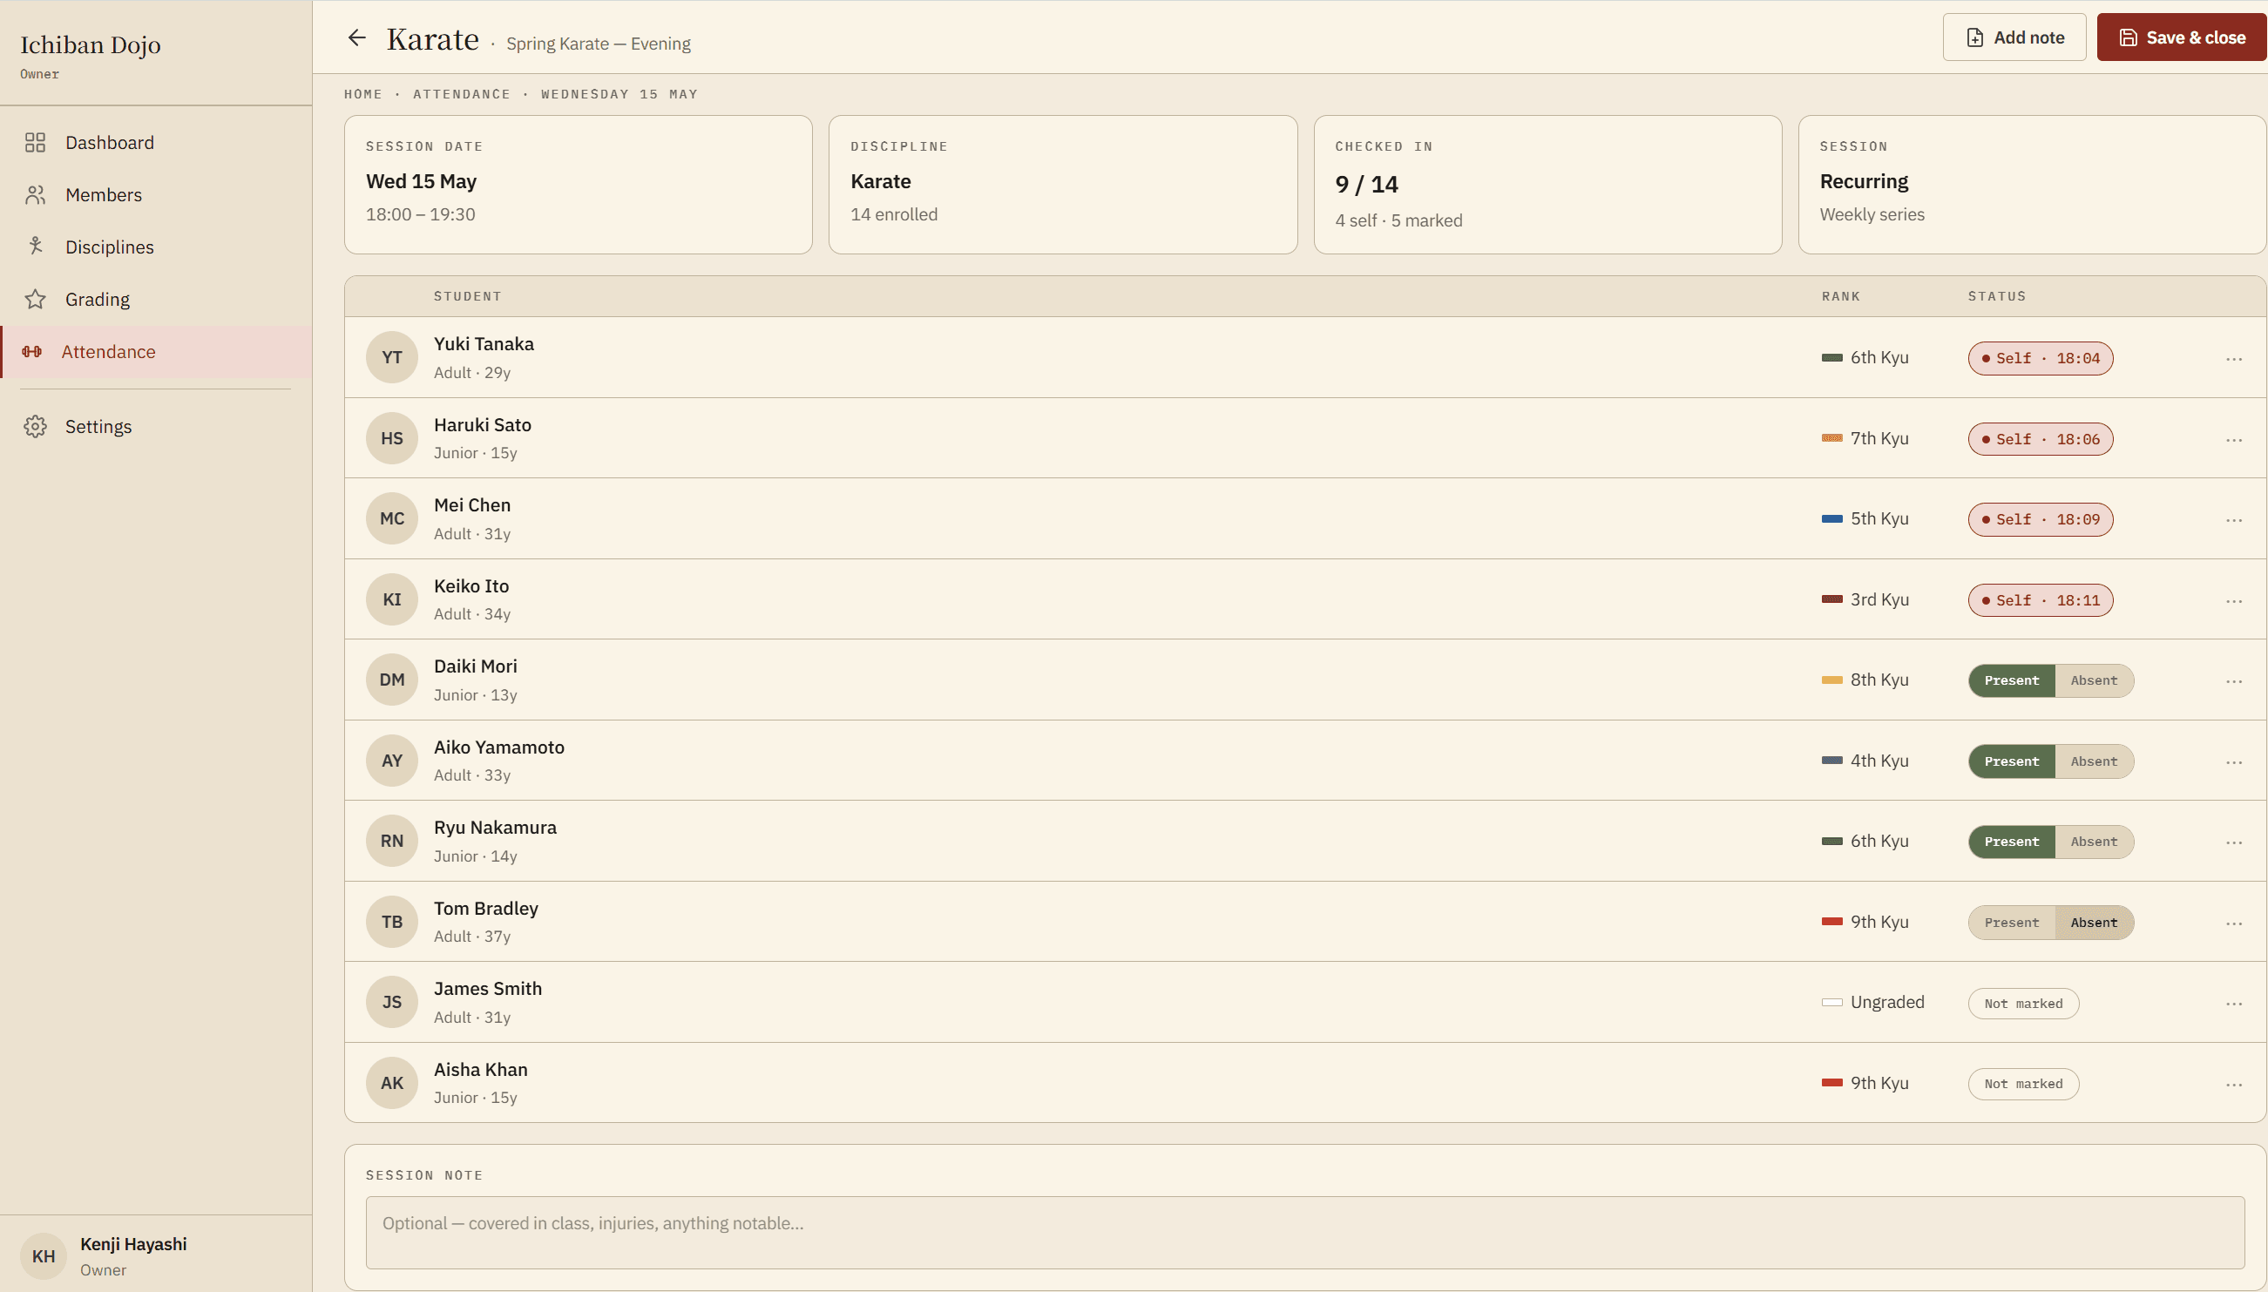Click the Discipline Karate card
Image resolution: width=2268 pixels, height=1292 pixels.
pos(1062,185)
